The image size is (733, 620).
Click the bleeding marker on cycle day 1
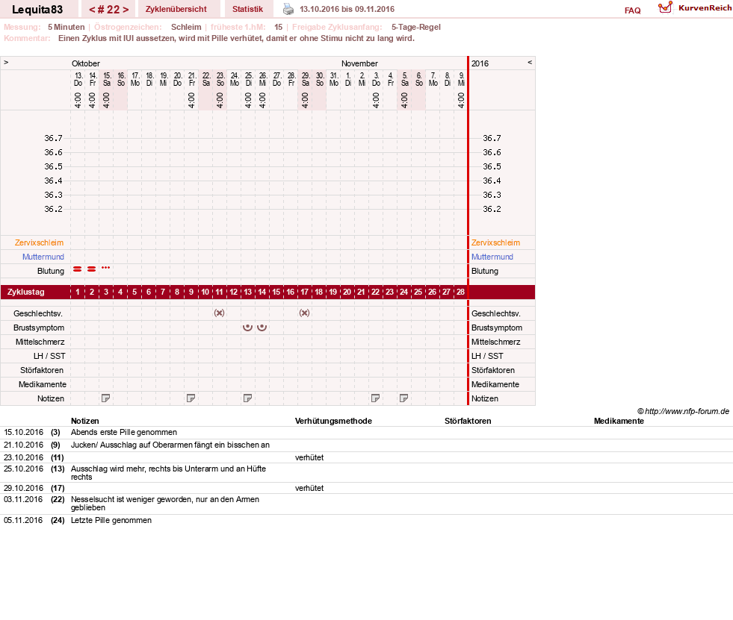click(78, 269)
